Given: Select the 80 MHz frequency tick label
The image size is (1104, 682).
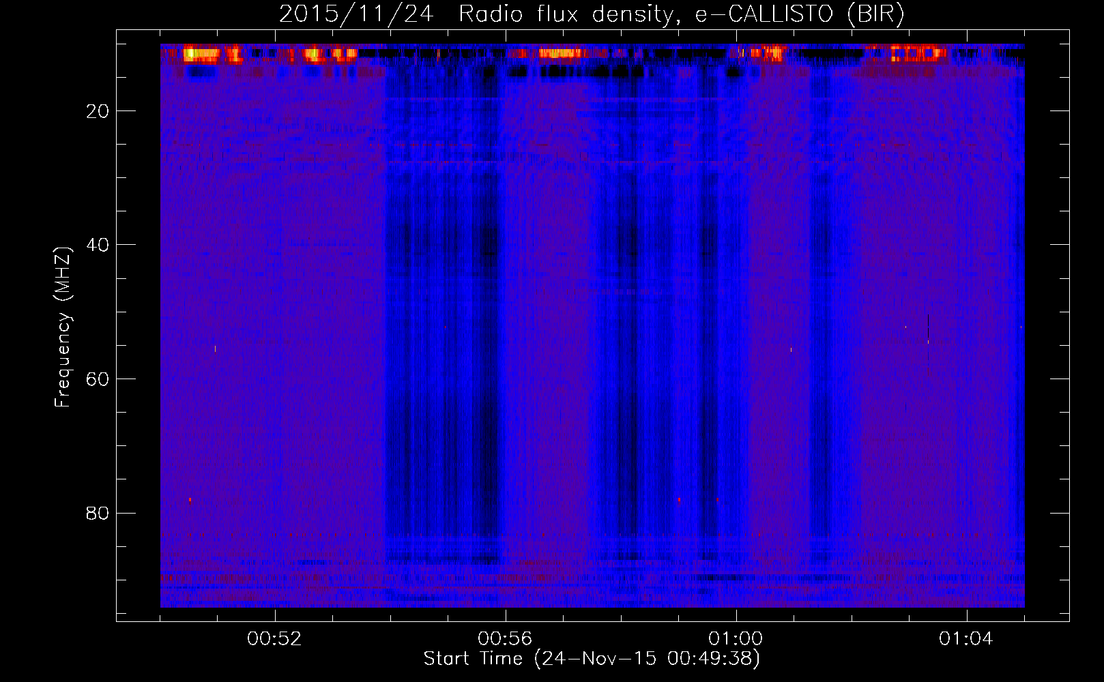Looking at the screenshot, I should 98,513.
